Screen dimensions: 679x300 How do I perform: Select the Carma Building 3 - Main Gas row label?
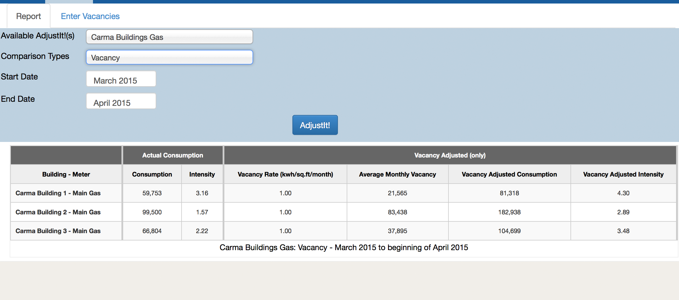58,231
